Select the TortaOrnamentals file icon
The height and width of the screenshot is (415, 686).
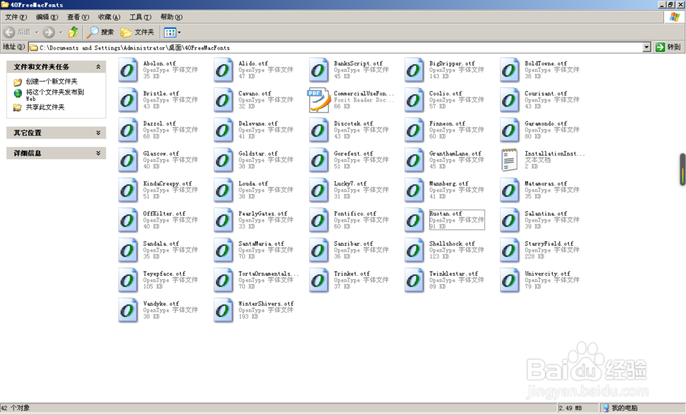[x=223, y=281]
